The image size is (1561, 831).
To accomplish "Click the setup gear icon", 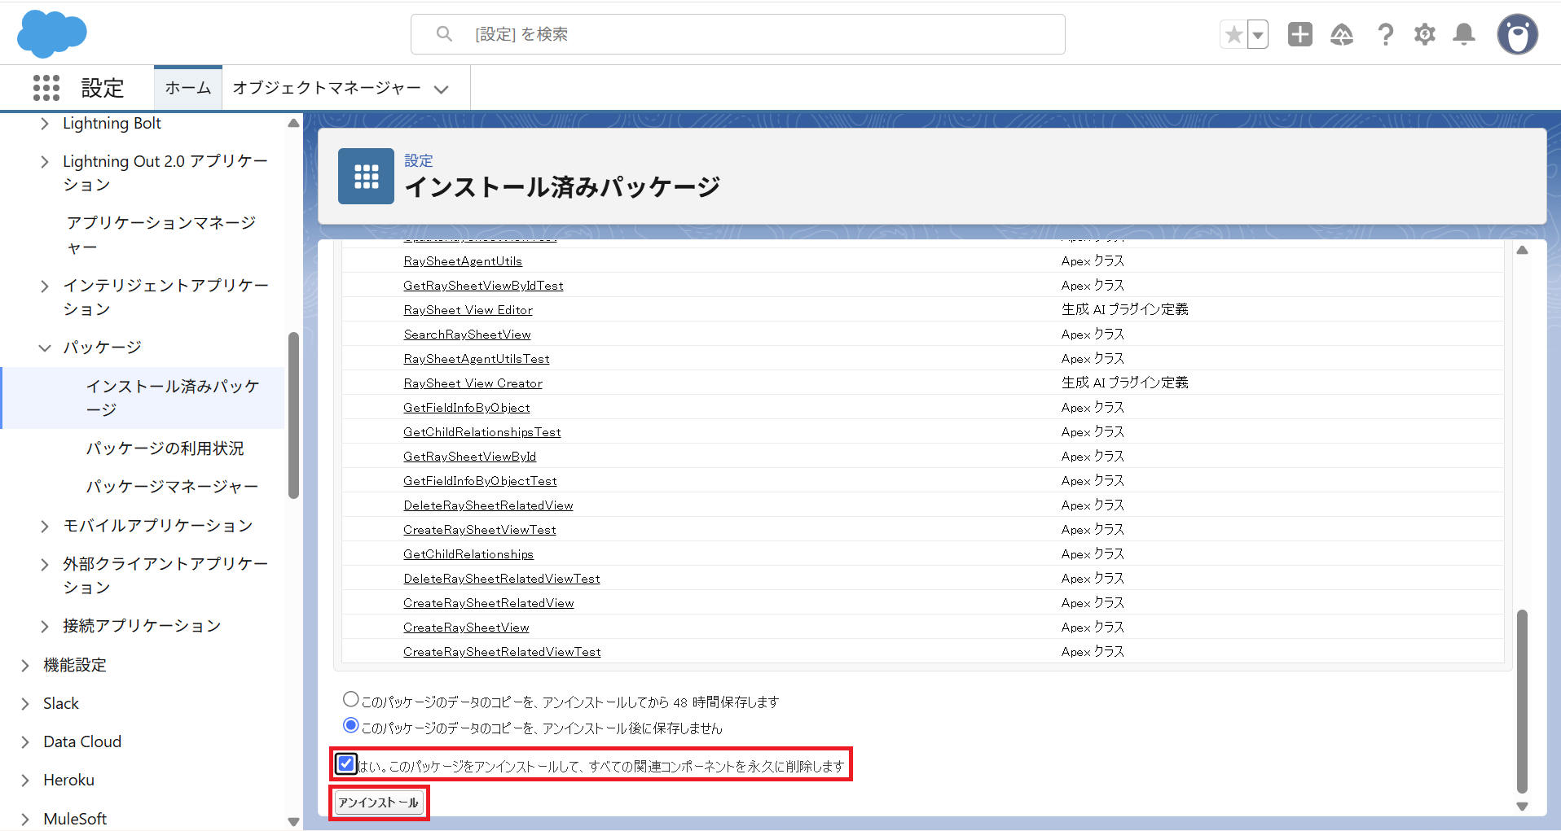I will click(x=1424, y=34).
